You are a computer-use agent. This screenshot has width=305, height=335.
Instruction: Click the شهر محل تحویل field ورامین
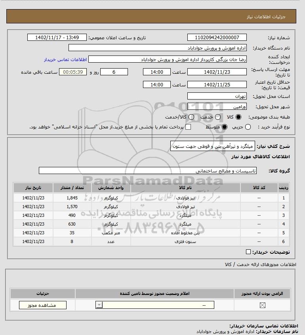217,106
